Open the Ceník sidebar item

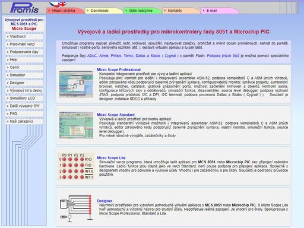(x=24, y=67)
